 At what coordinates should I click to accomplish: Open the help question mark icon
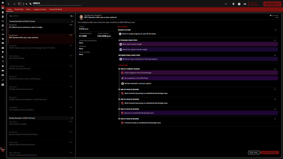click(x=239, y=4)
